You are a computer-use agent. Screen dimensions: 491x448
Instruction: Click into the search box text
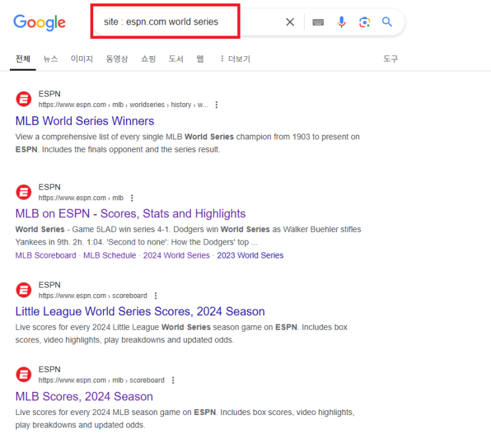[161, 22]
